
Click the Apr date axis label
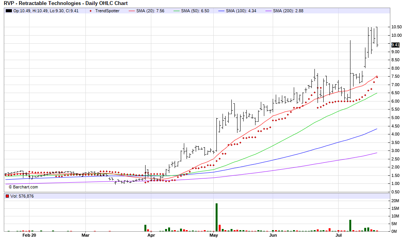[x=151, y=235]
